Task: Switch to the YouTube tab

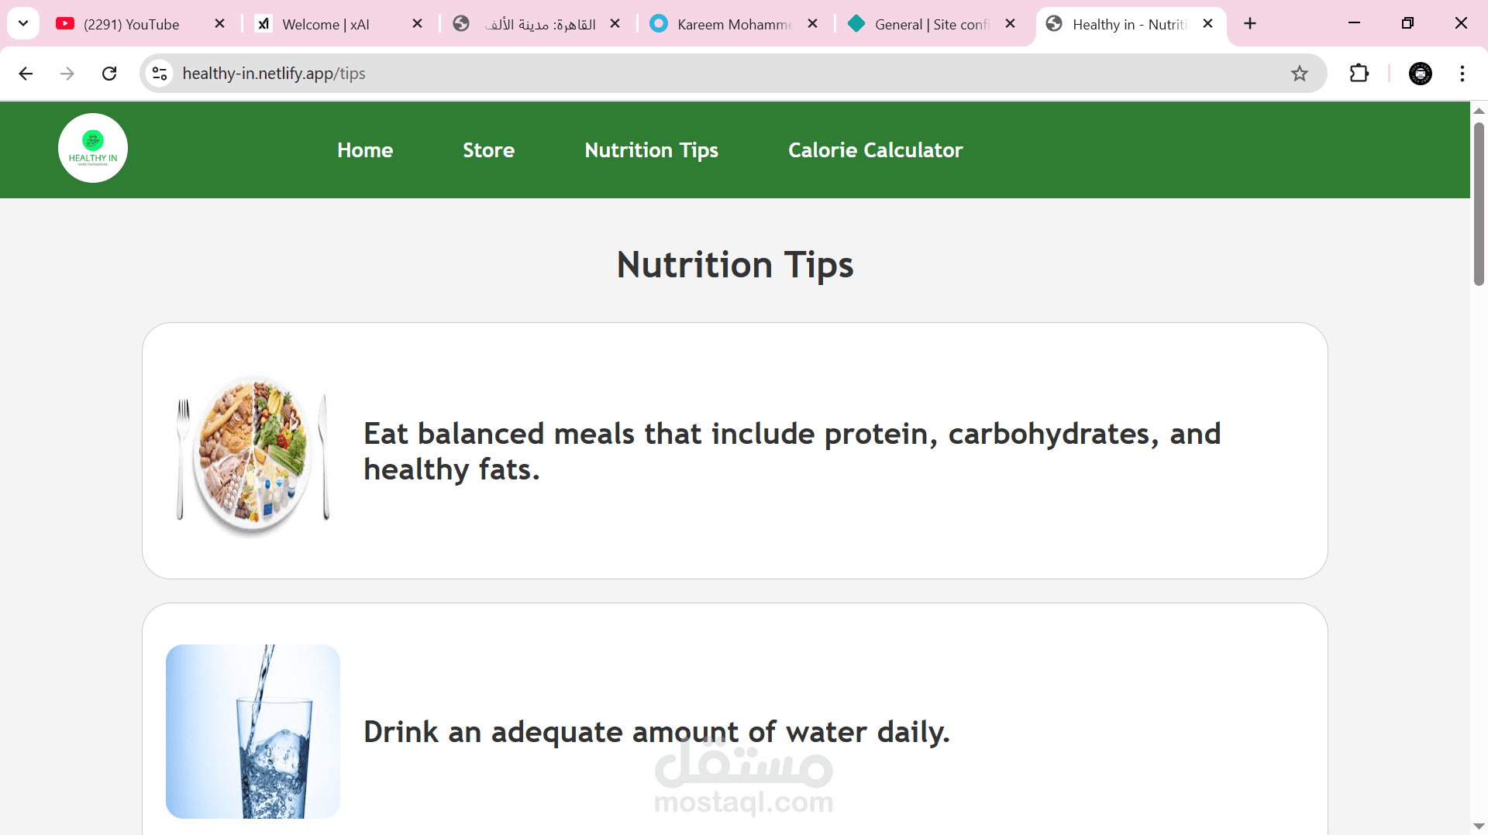Action: (x=132, y=24)
